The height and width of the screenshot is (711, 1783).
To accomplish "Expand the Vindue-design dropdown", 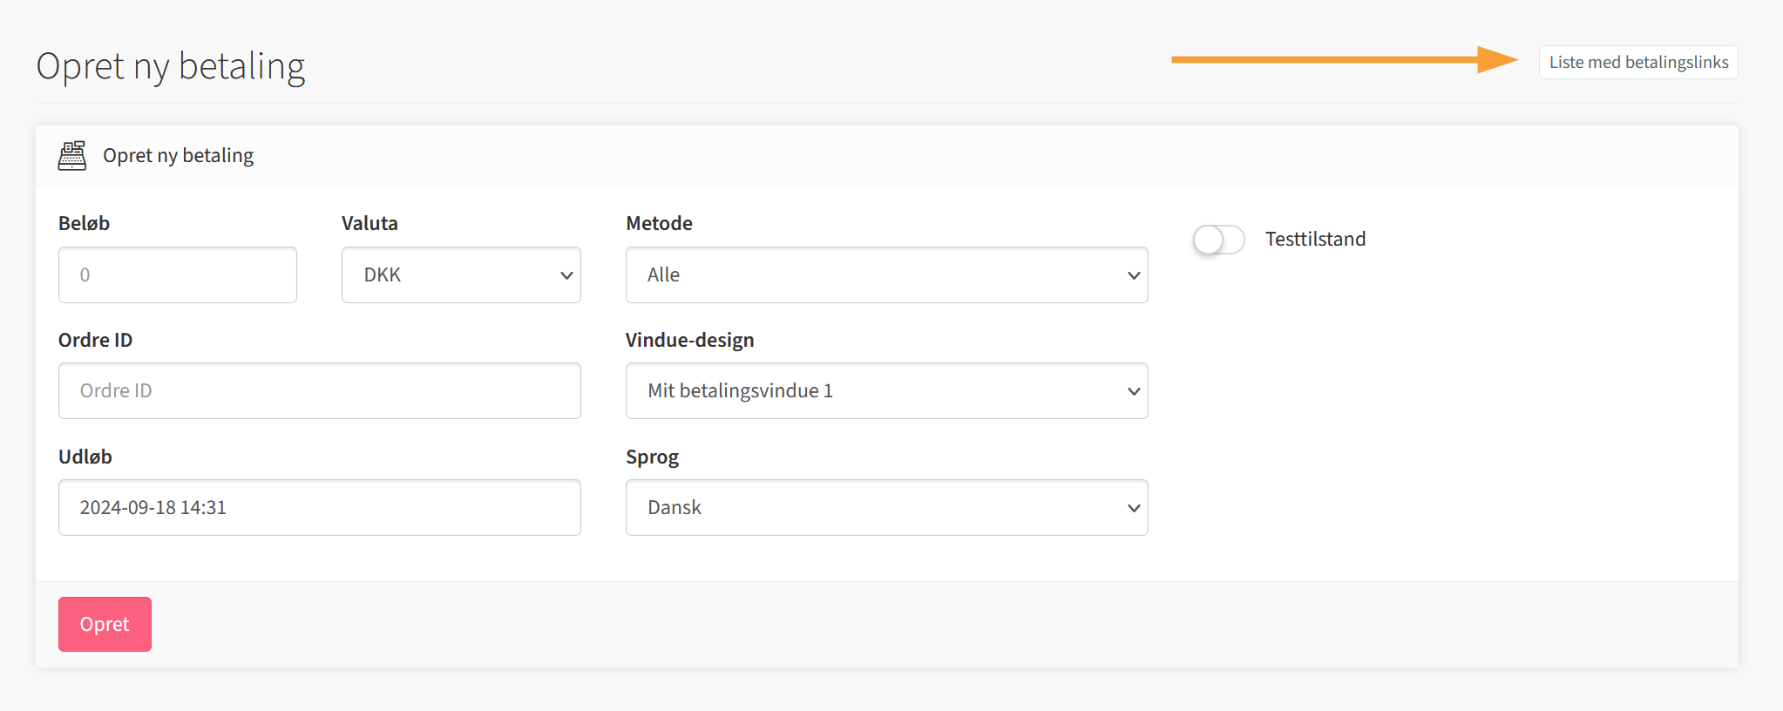I will click(x=886, y=391).
